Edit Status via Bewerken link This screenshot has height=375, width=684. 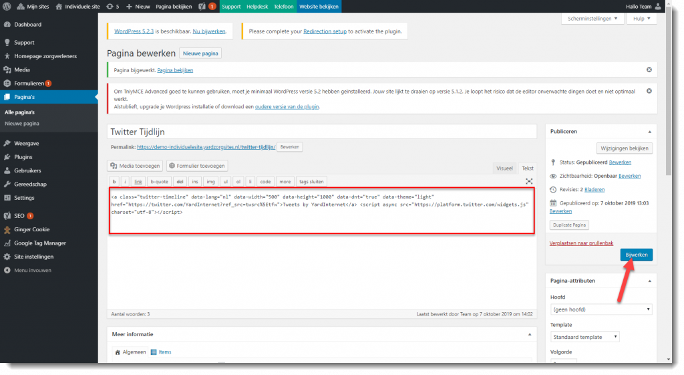[x=620, y=162]
